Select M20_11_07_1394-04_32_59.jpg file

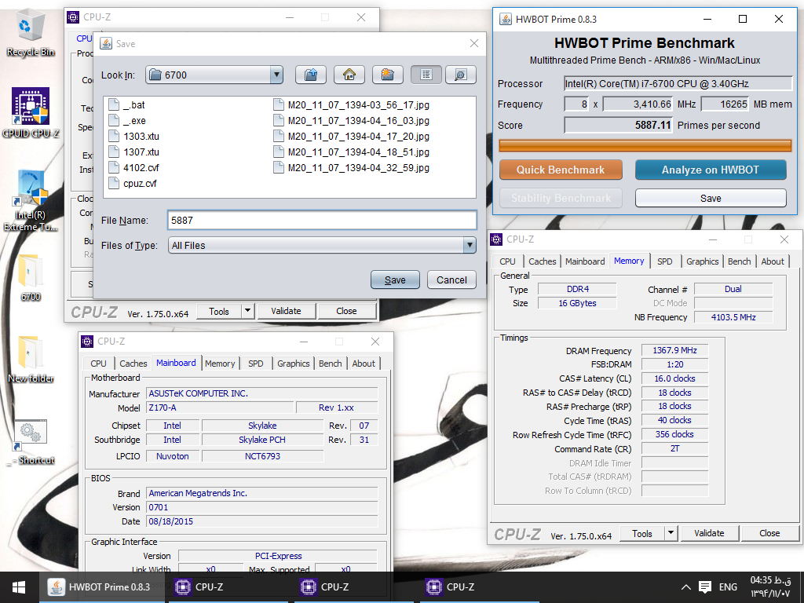coord(352,168)
